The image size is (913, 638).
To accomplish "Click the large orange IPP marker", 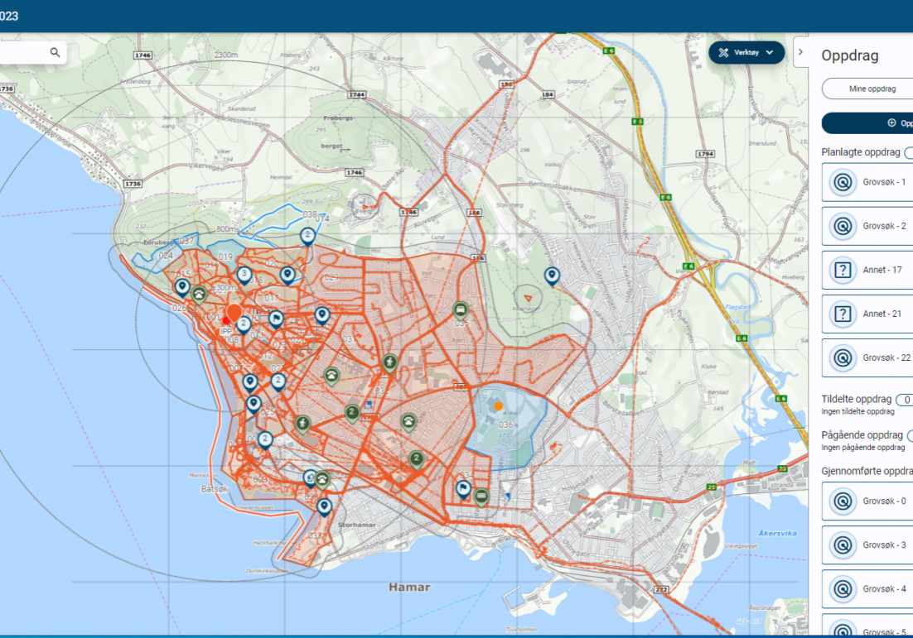I will click(x=234, y=312).
